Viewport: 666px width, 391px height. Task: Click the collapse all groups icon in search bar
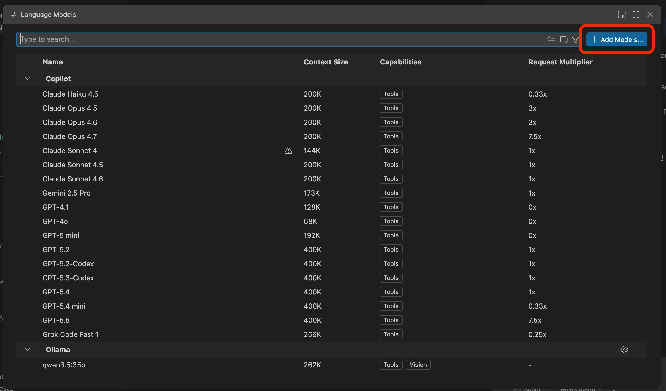pos(564,39)
